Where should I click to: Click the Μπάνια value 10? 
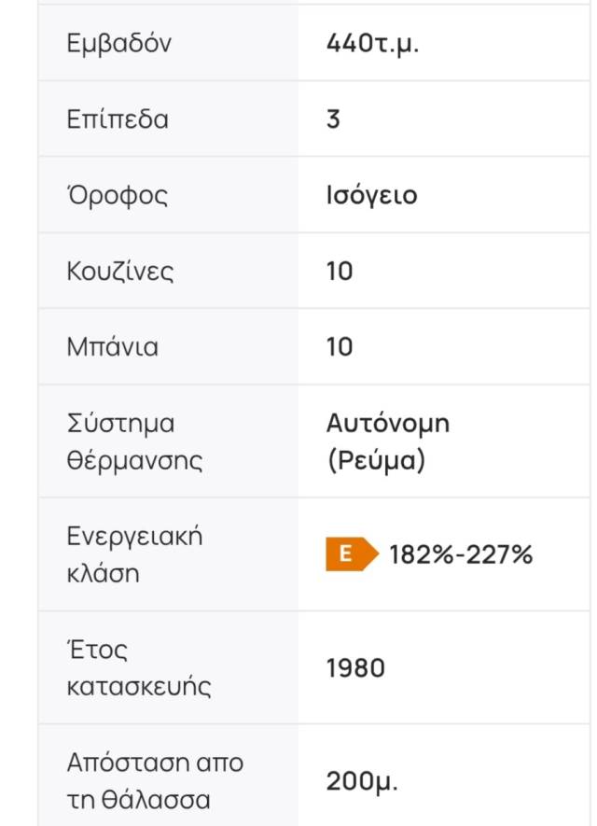click(340, 347)
